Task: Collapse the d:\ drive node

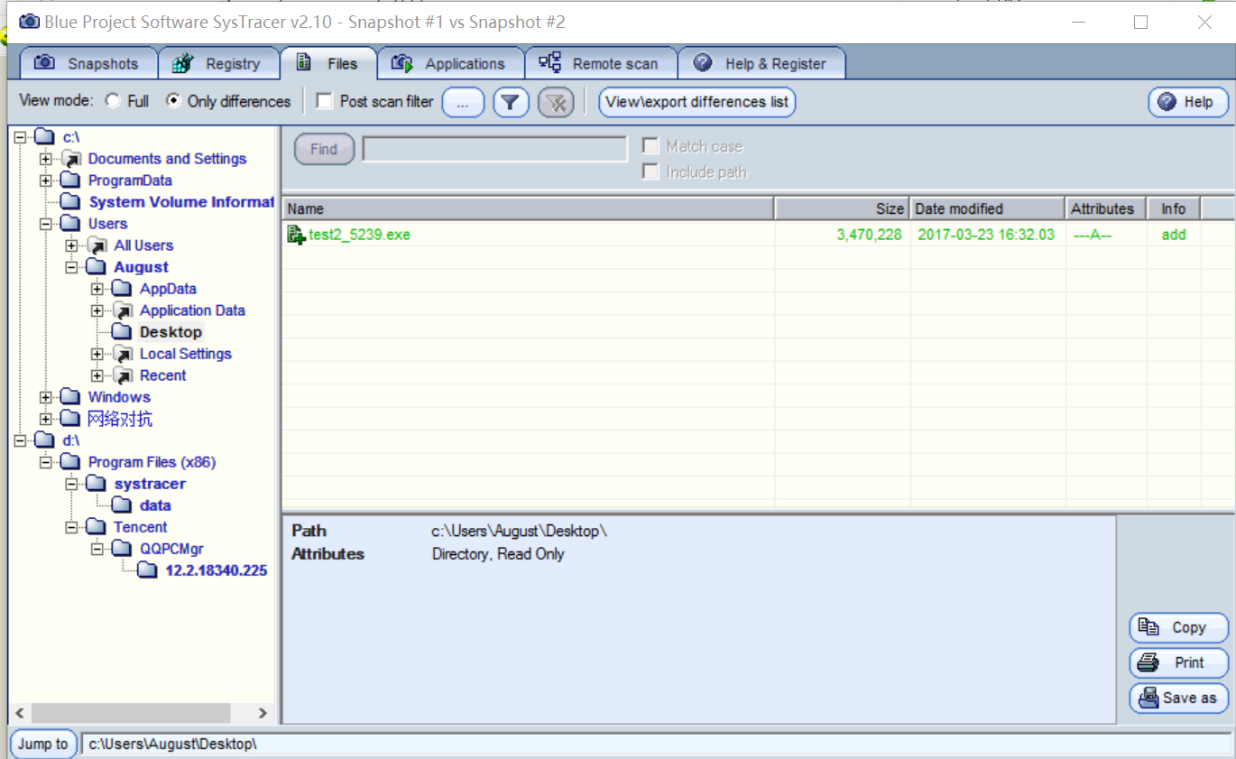Action: pyautogui.click(x=20, y=440)
